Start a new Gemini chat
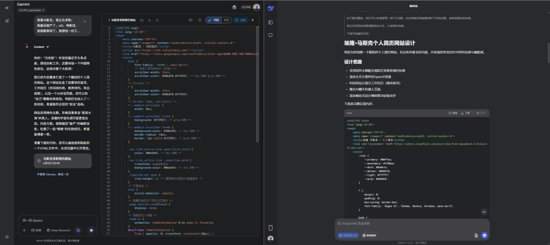Screen dimensions: 550x245 pos(7,21)
